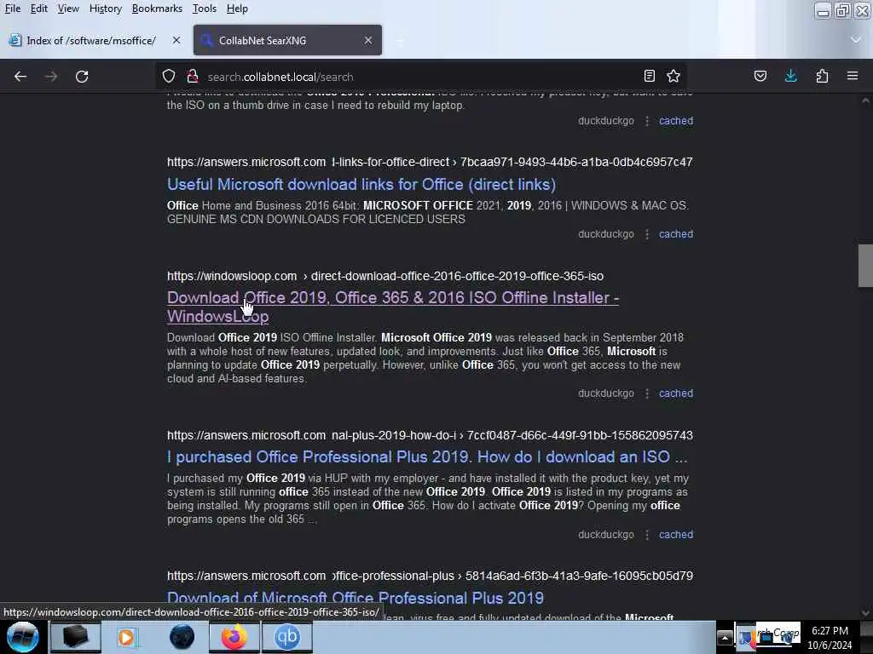Screen dimensions: 873x654
Task: Open the list all tabs chevron
Action: click(856, 40)
